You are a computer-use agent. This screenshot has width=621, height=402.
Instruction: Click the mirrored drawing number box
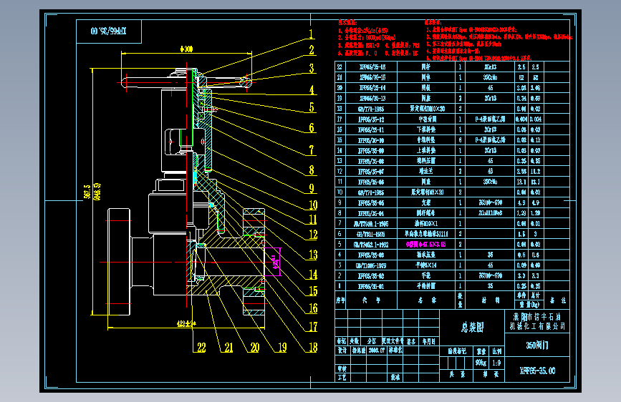click(x=109, y=31)
